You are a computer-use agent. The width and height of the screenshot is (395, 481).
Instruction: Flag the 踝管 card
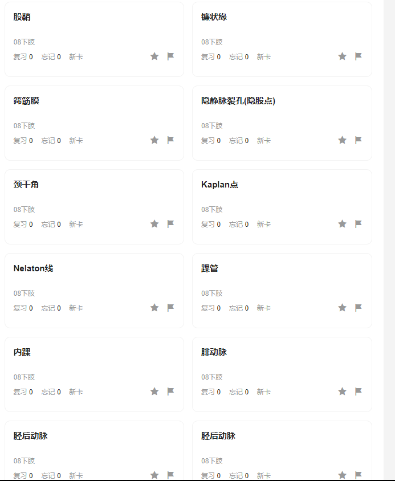(x=359, y=308)
